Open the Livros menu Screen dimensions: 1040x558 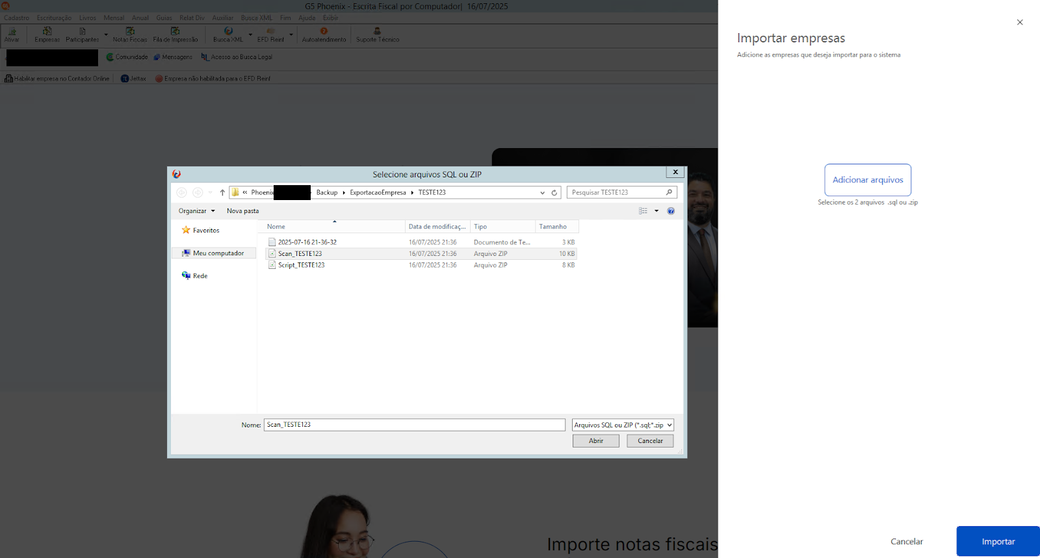click(88, 18)
